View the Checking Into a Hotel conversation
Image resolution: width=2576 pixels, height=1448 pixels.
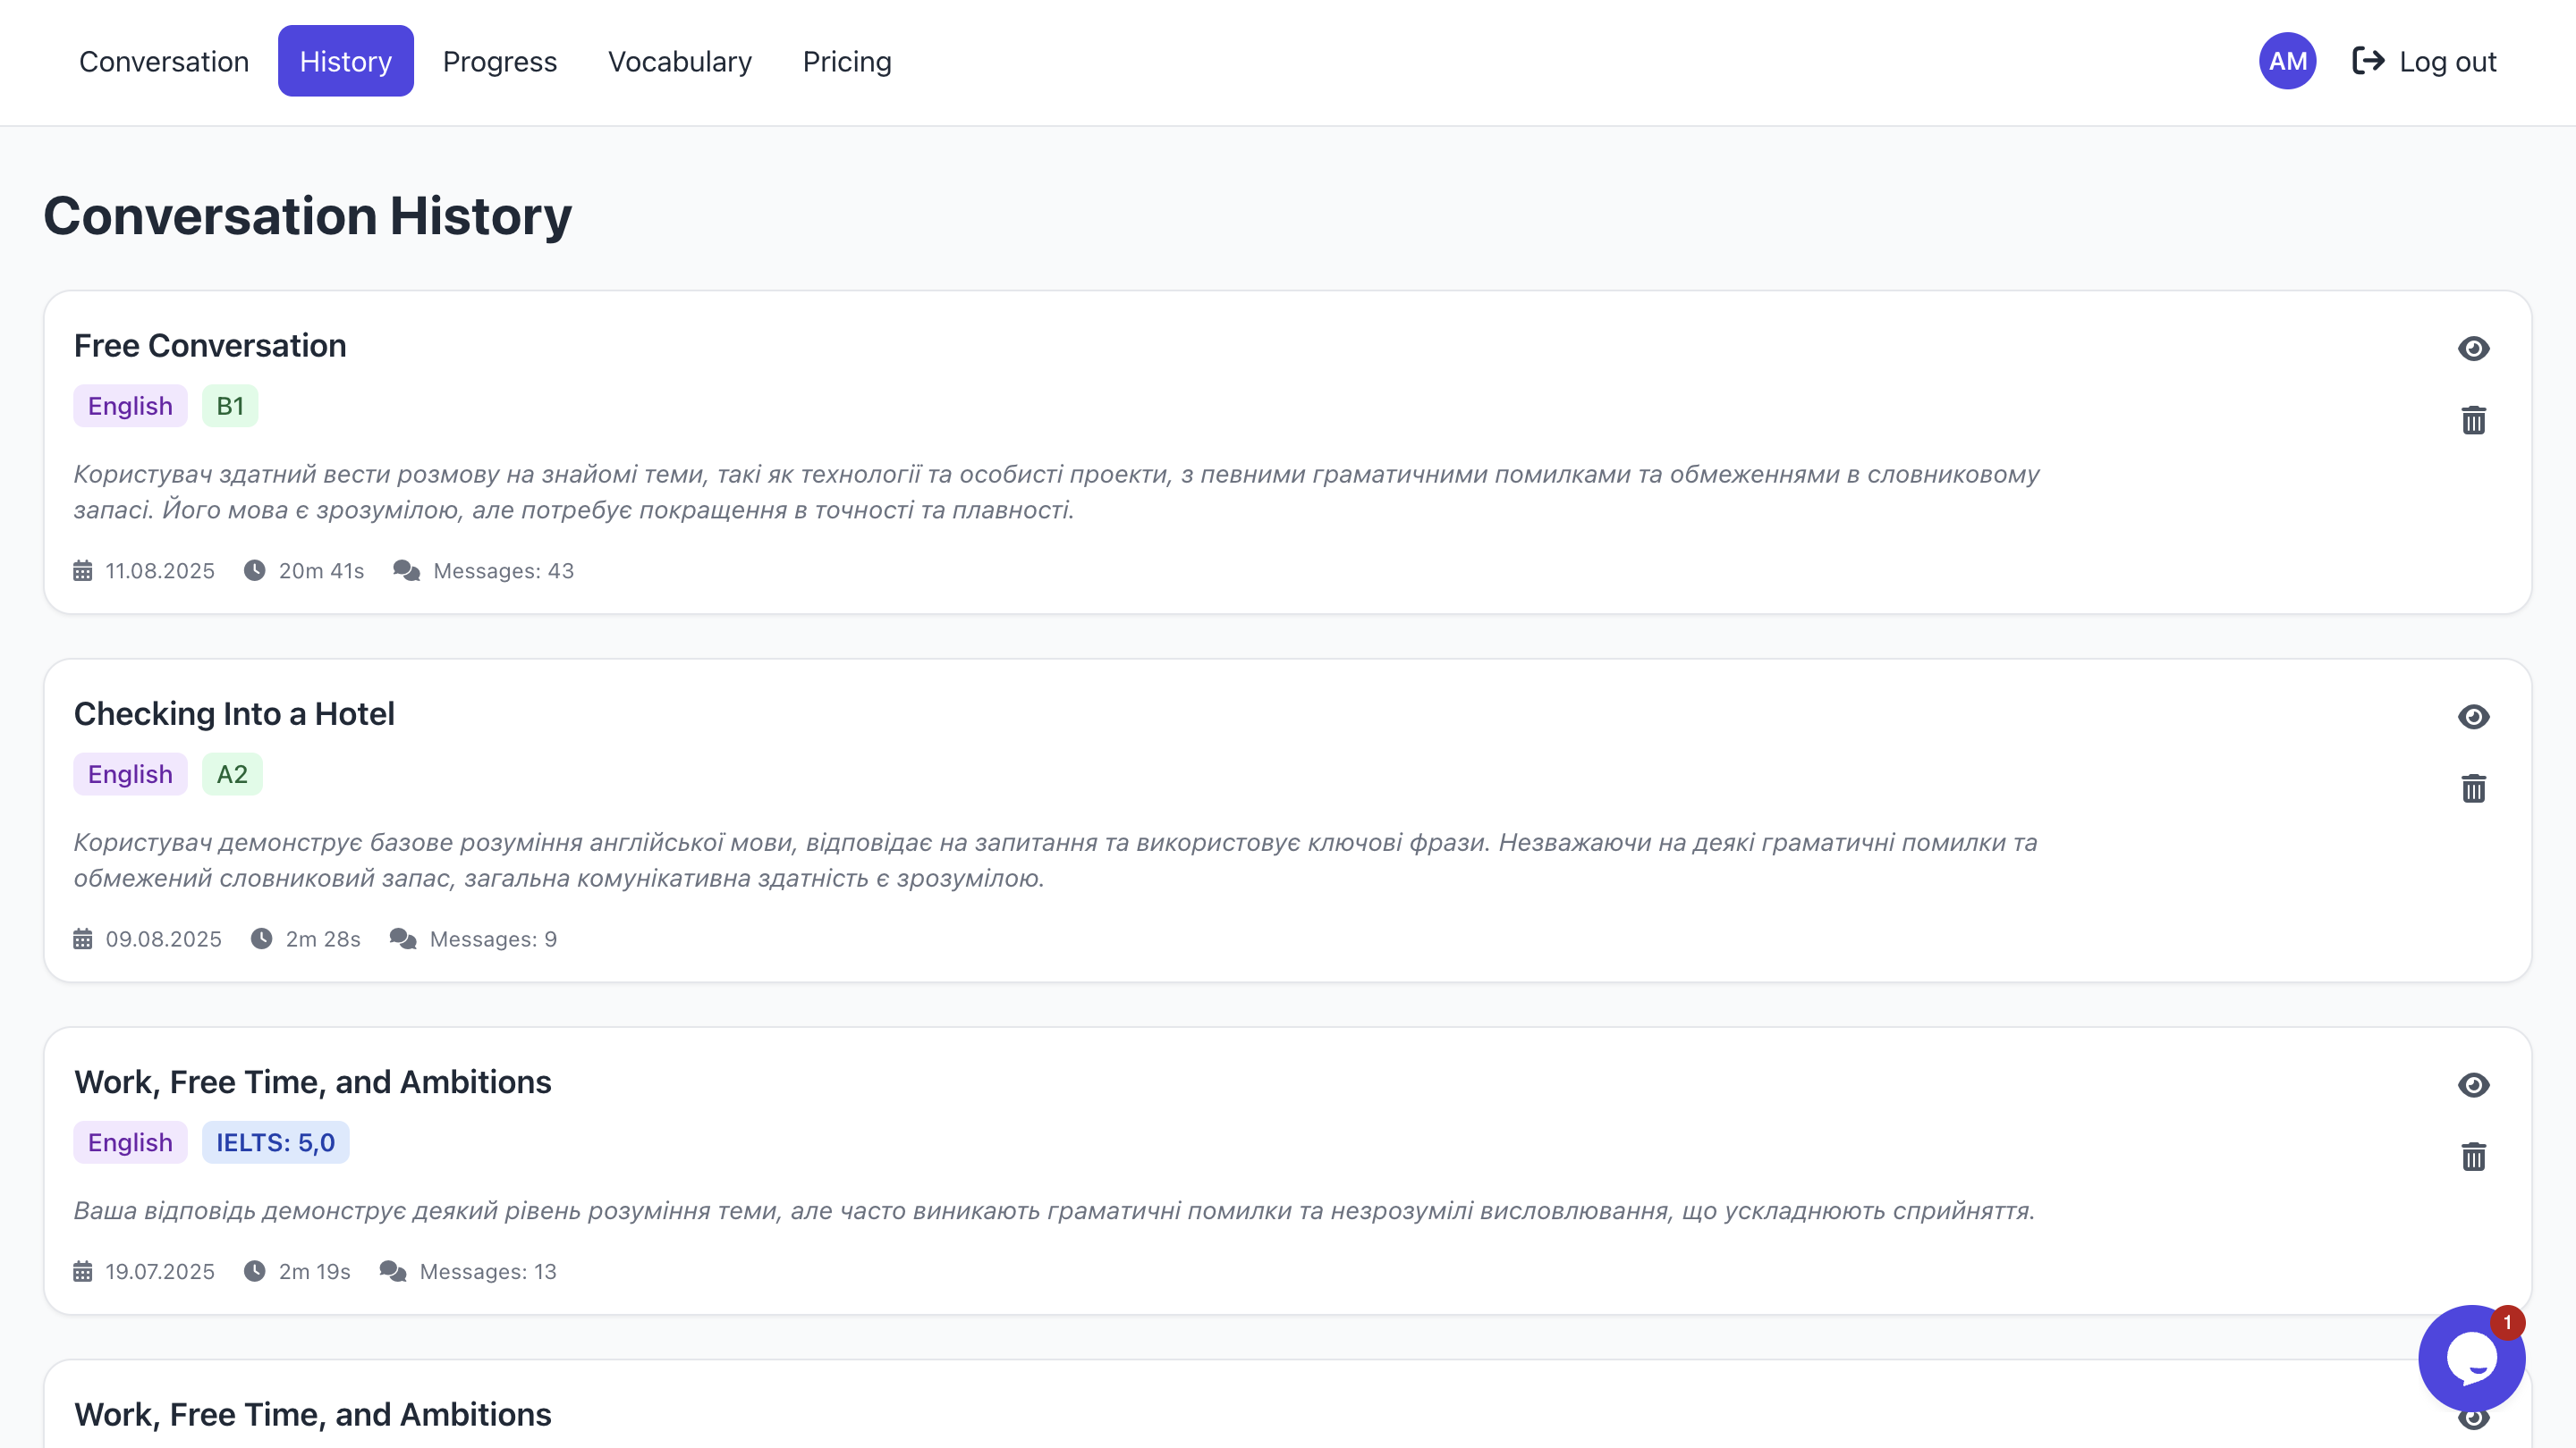click(x=2473, y=717)
